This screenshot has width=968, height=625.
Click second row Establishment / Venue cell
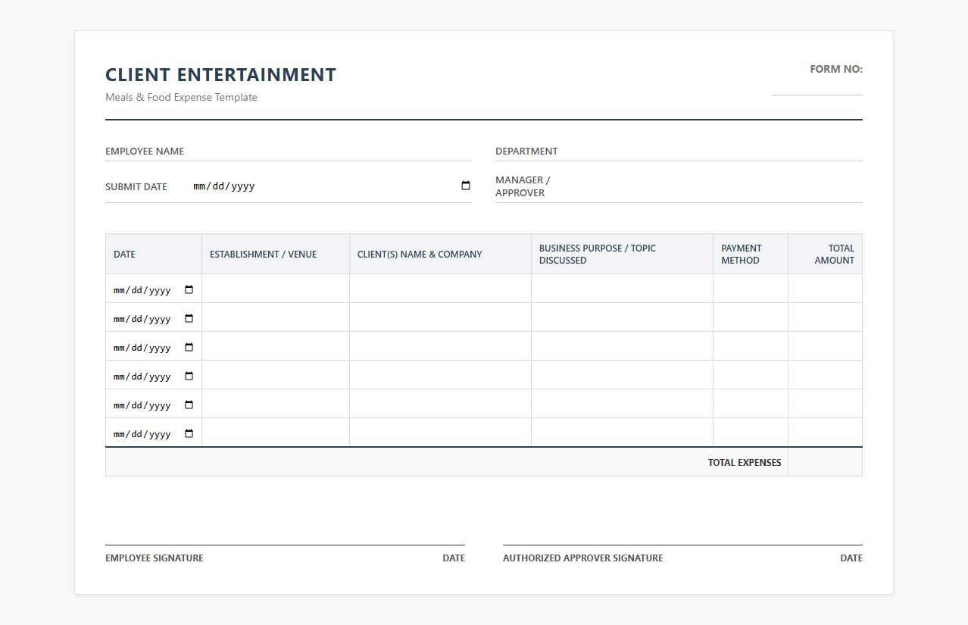pos(276,317)
